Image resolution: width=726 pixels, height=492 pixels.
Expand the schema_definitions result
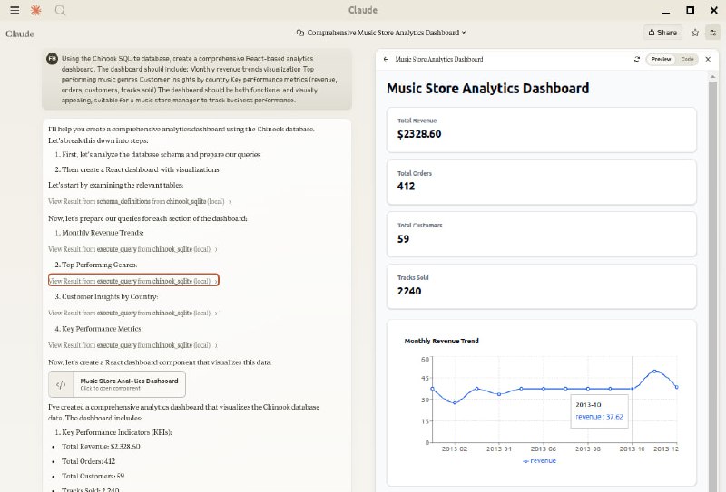coord(140,201)
